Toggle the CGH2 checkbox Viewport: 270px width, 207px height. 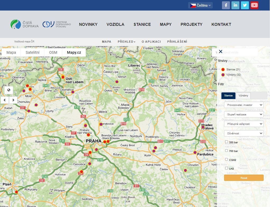point(226,159)
